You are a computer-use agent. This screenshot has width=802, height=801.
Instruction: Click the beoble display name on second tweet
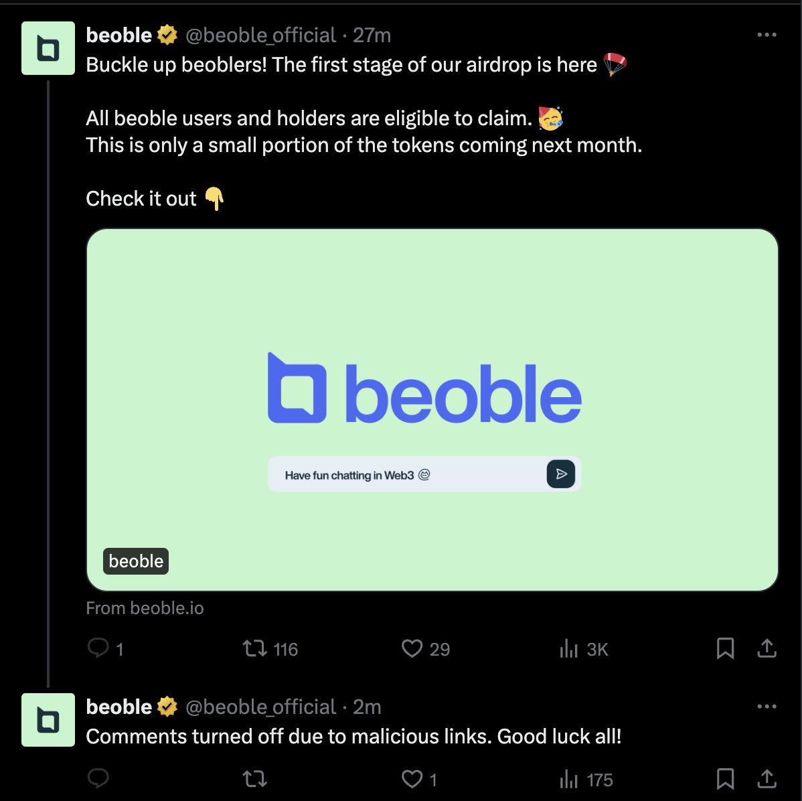pyautogui.click(x=118, y=707)
